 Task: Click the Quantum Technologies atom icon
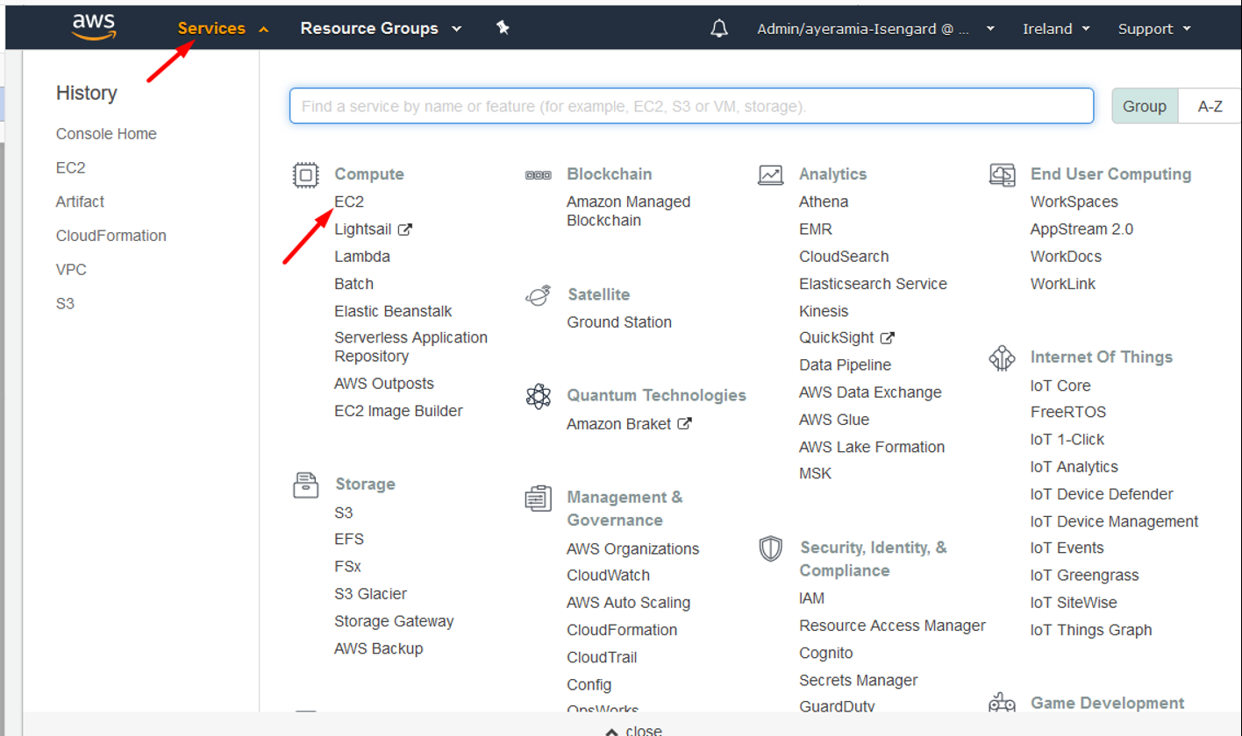pyautogui.click(x=538, y=396)
